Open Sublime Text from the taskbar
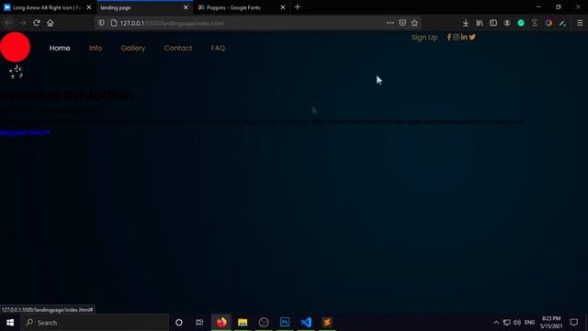The image size is (588, 331). (327, 323)
